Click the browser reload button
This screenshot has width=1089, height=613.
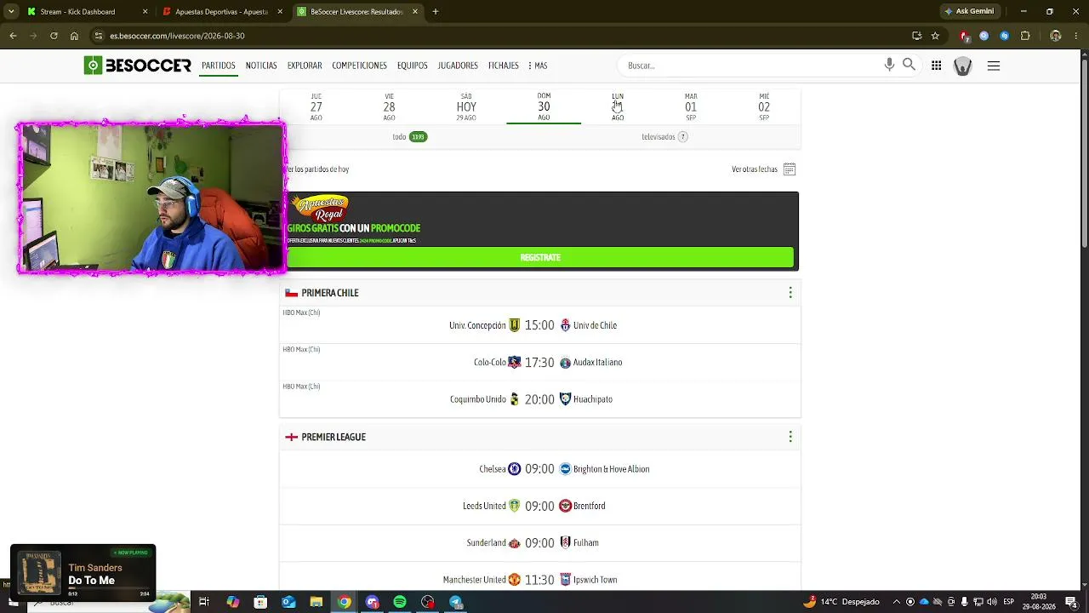coord(54,36)
